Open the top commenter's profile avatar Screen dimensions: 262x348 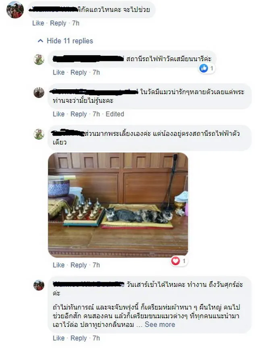tap(15, 9)
